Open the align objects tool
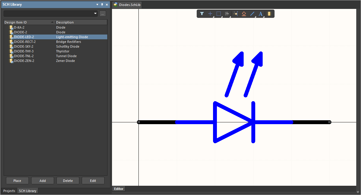Screen dimensions: 361x195 [x=227, y=14]
